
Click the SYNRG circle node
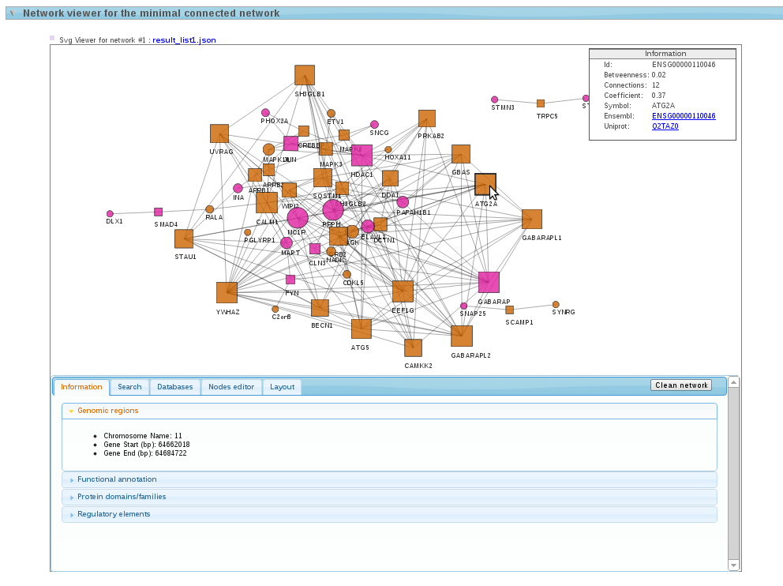pos(556,304)
